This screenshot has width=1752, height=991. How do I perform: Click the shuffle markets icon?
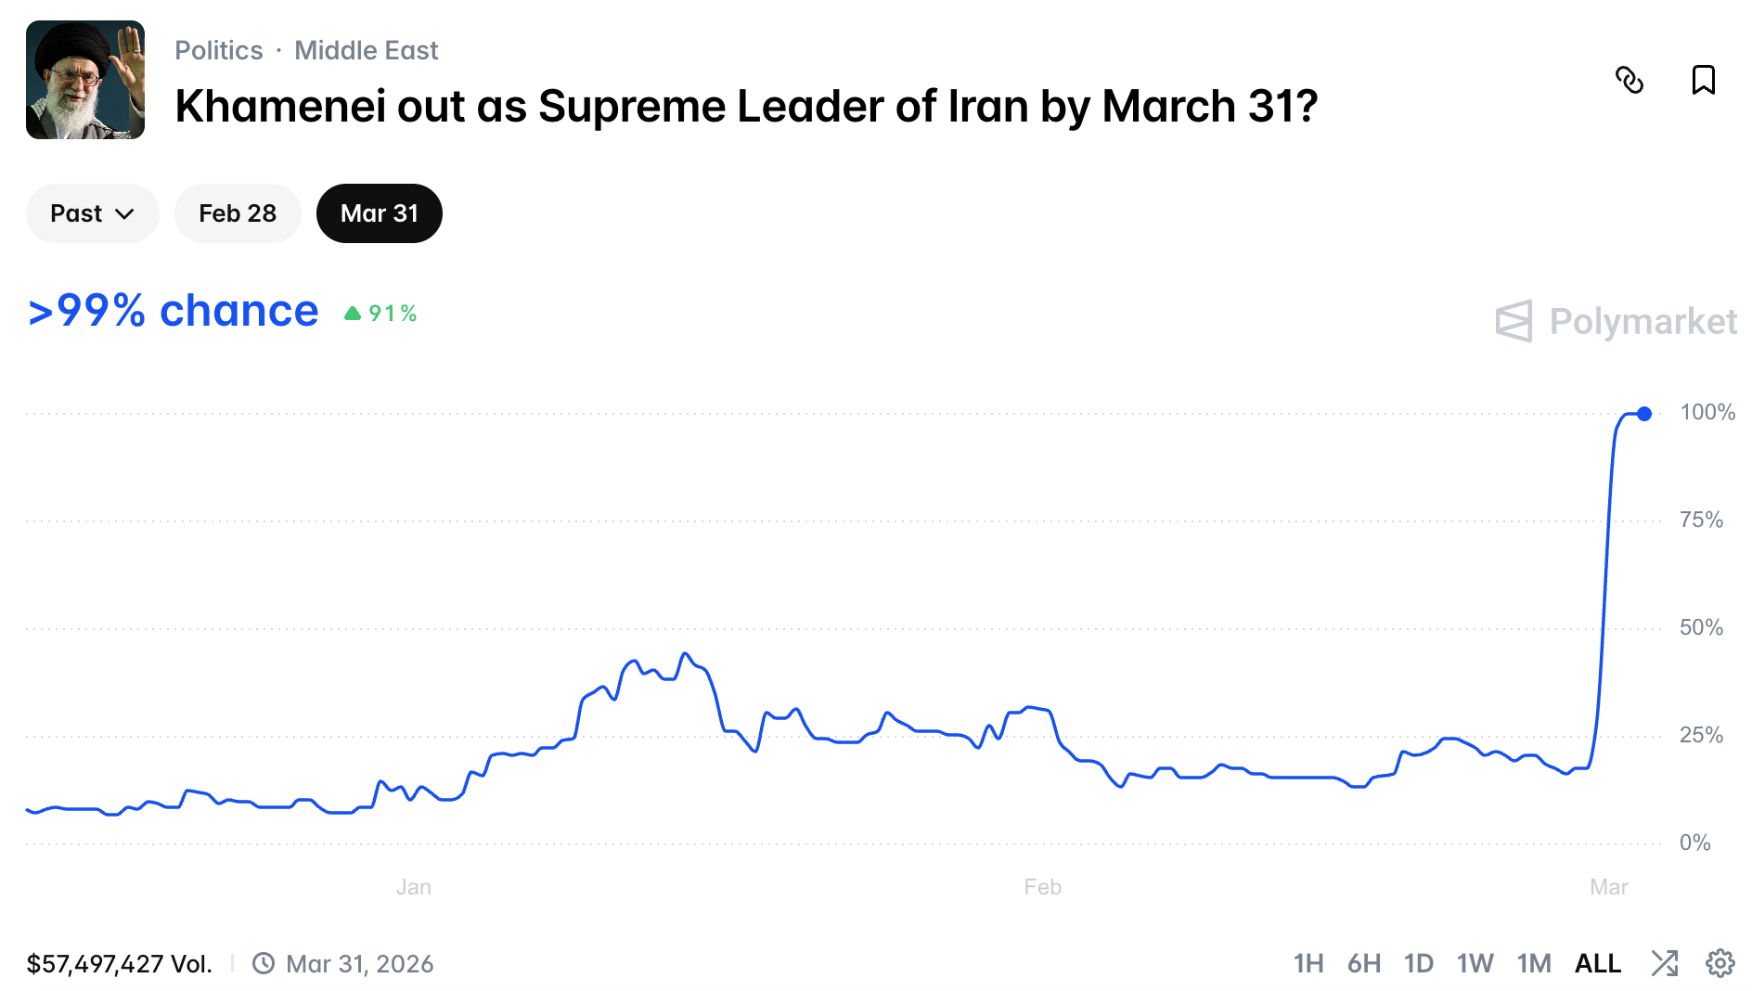tap(1666, 964)
